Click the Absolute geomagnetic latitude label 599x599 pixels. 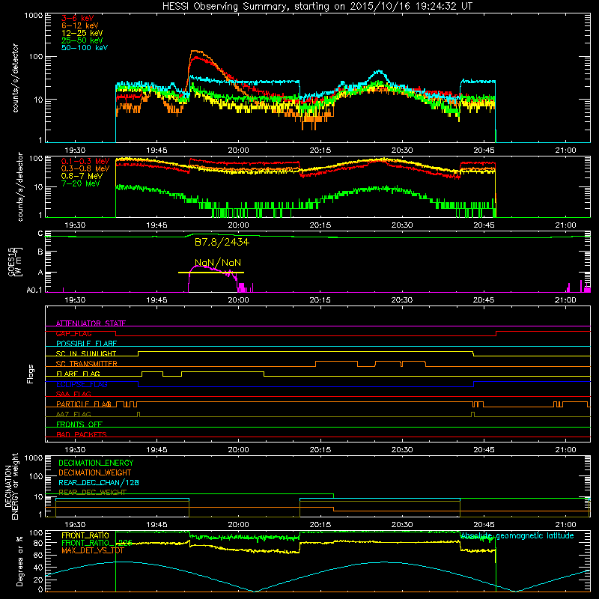[x=517, y=535]
